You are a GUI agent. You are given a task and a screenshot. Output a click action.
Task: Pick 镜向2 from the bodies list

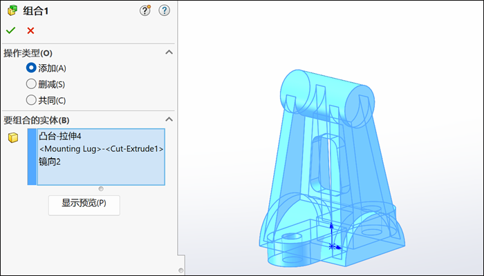50,162
